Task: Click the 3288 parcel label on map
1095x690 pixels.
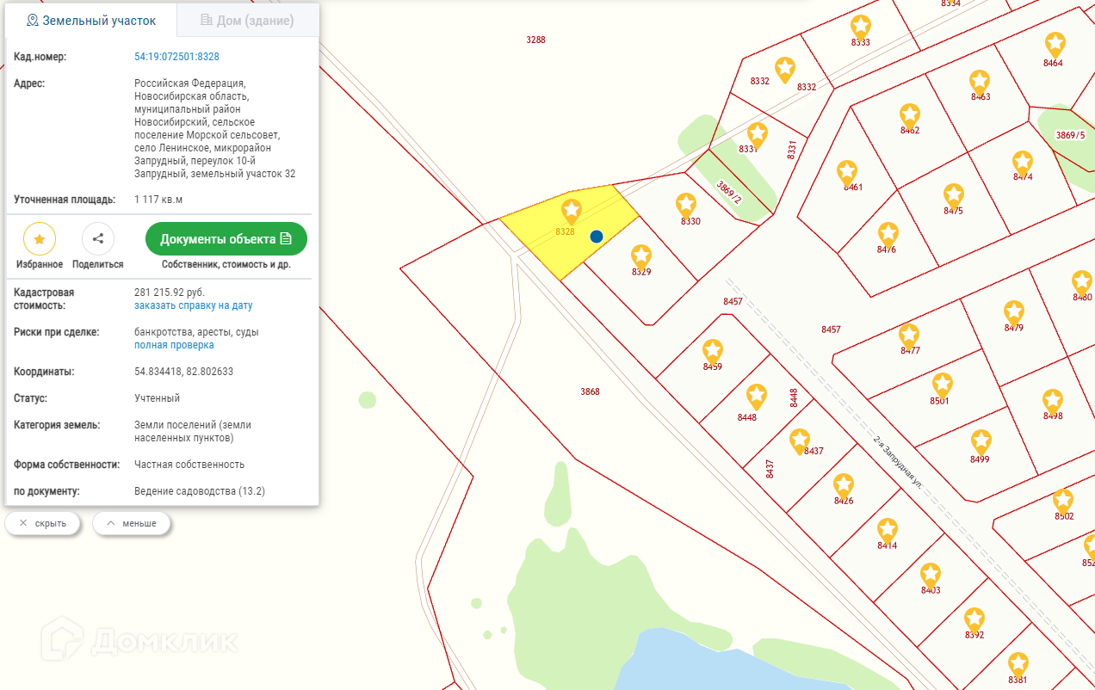Action: [535, 40]
